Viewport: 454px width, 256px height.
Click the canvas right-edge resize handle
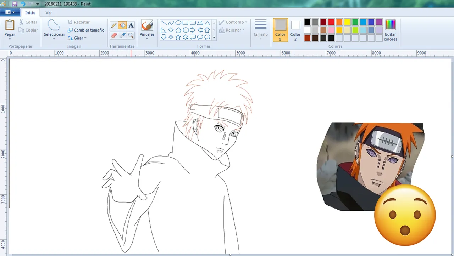(x=452, y=156)
